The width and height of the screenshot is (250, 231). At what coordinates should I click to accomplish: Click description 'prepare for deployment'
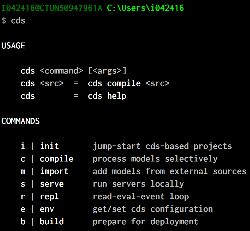click(145, 222)
